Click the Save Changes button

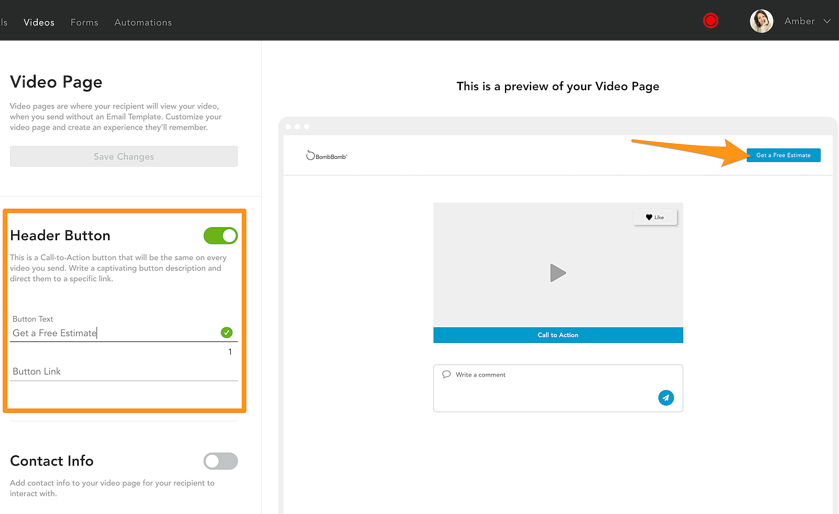pyautogui.click(x=124, y=156)
